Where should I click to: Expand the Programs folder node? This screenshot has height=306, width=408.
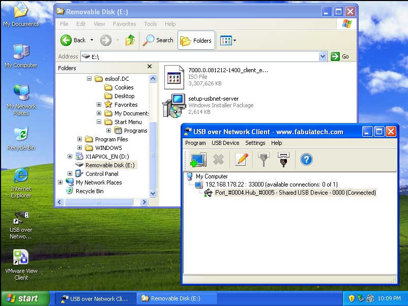[108, 130]
